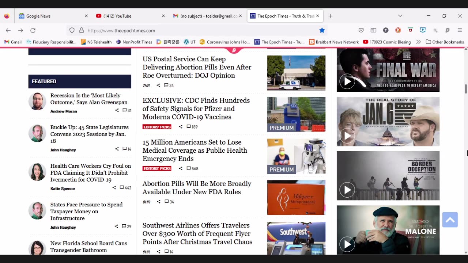
Task: Save page to Pocket
Action: click(x=361, y=30)
